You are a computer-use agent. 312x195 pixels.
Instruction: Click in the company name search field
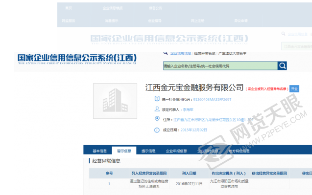220,65
